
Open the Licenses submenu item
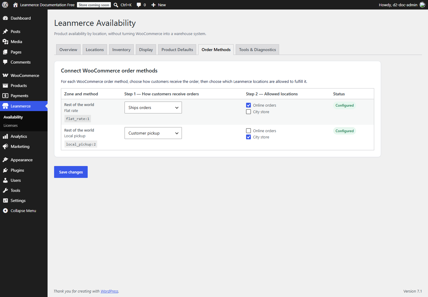point(11,125)
